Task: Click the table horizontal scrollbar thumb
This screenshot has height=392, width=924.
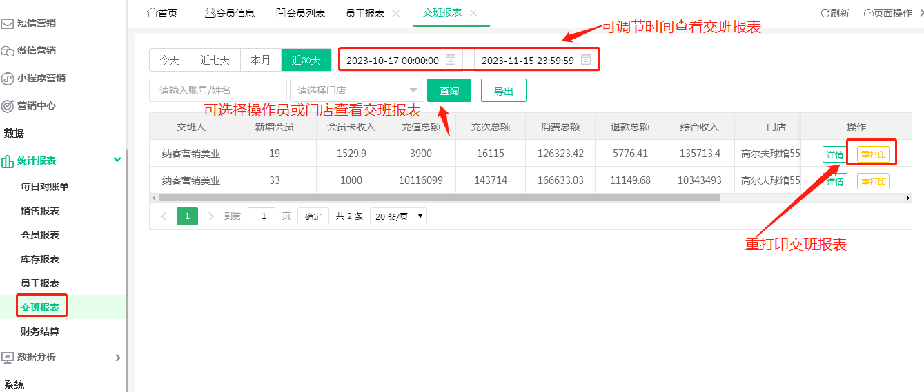Action: click(x=440, y=198)
